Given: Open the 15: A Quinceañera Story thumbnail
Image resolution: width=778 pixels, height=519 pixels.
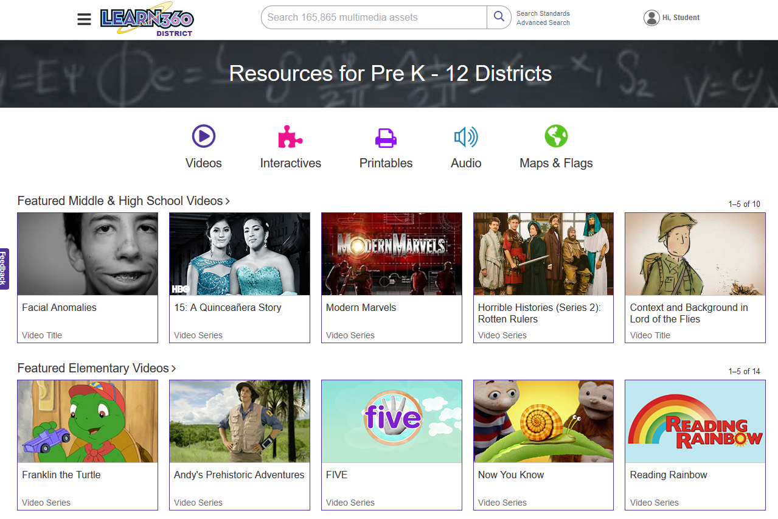Looking at the screenshot, I should pos(240,254).
